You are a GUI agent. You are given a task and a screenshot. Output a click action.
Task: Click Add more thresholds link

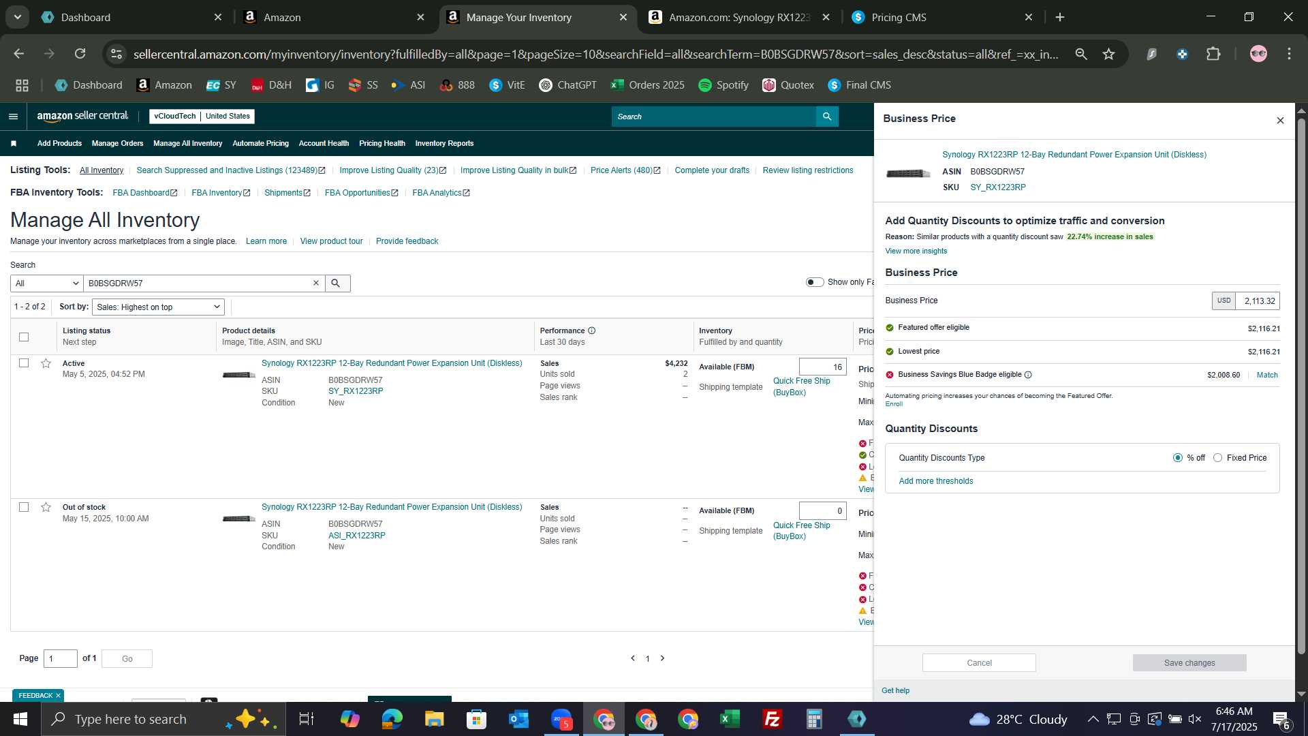936,481
